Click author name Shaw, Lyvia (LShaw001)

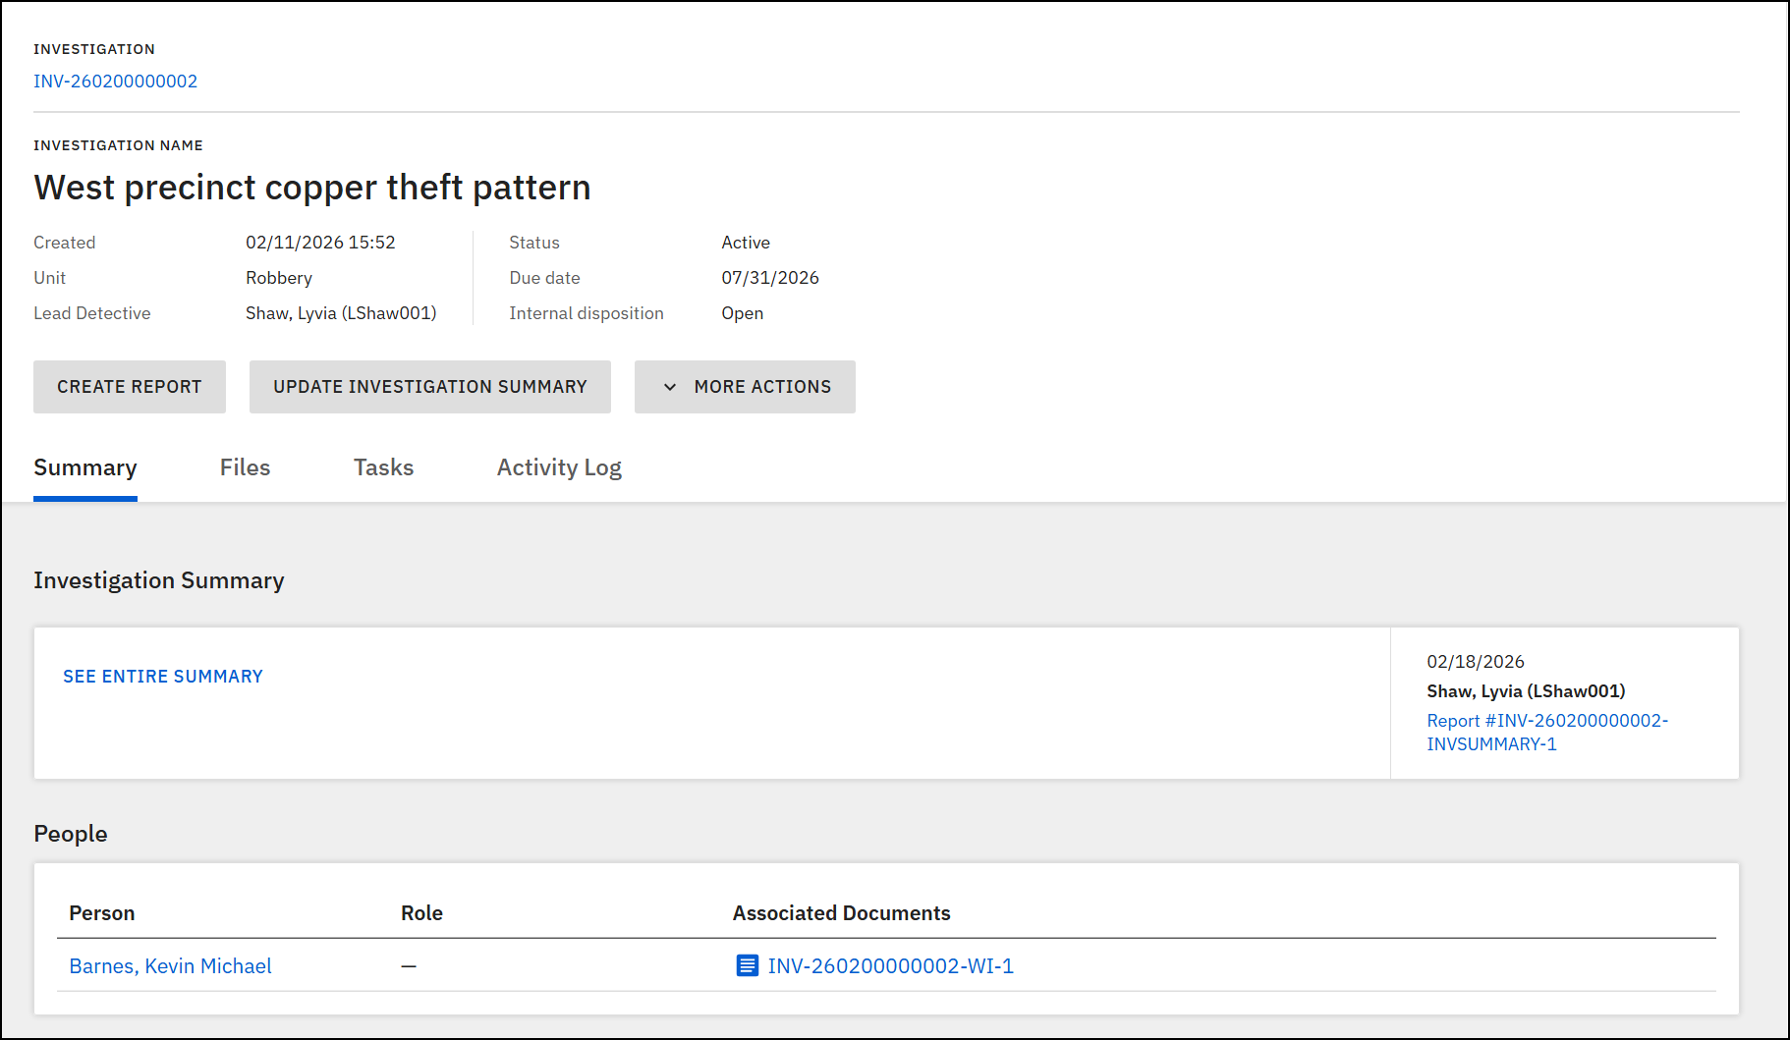click(1525, 690)
